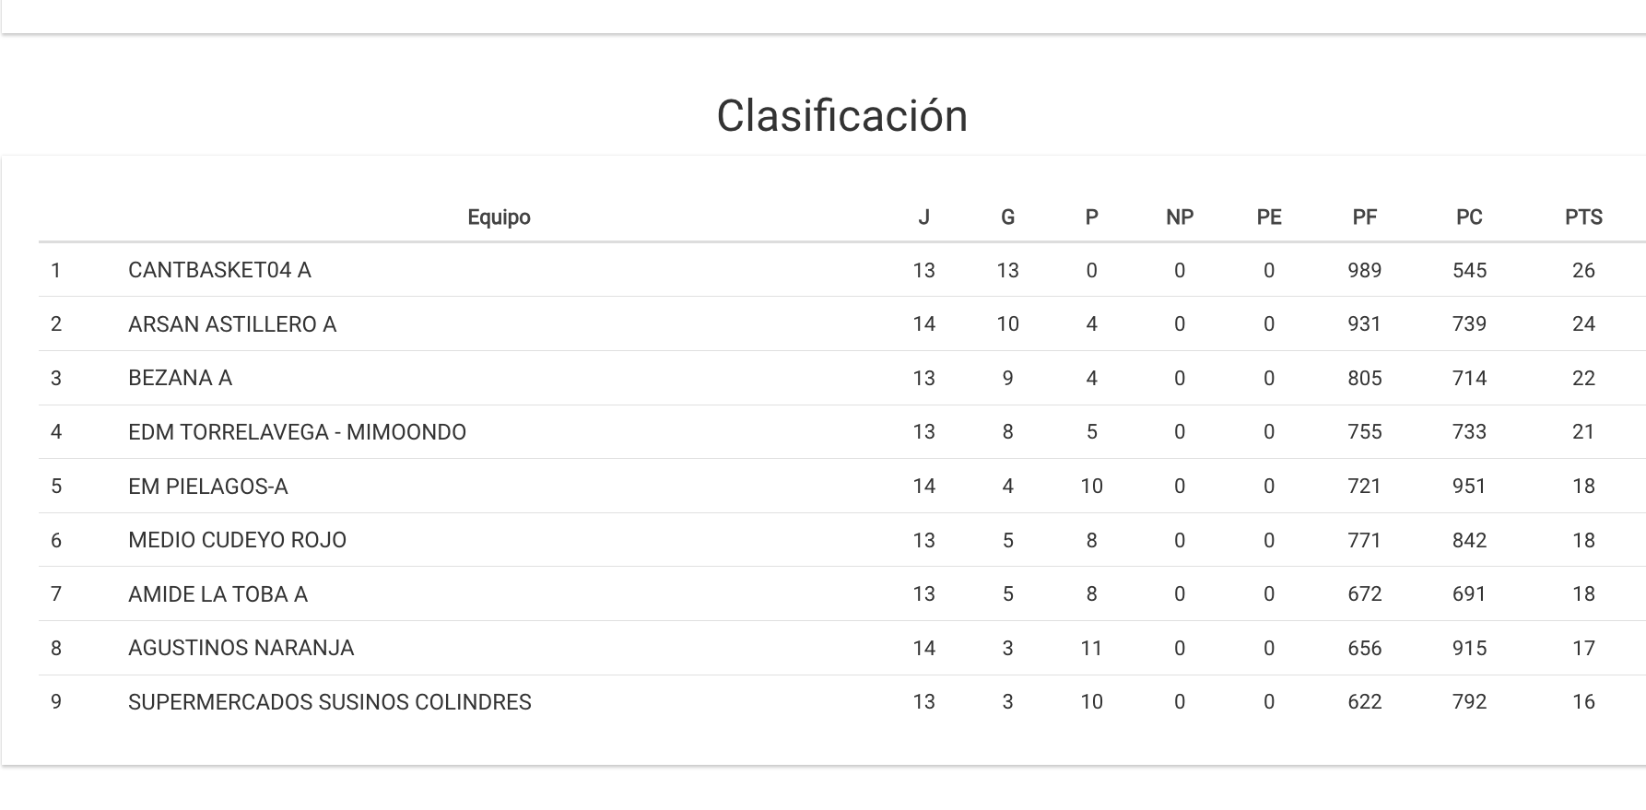Open the BEZANA A team entry

[x=180, y=378]
